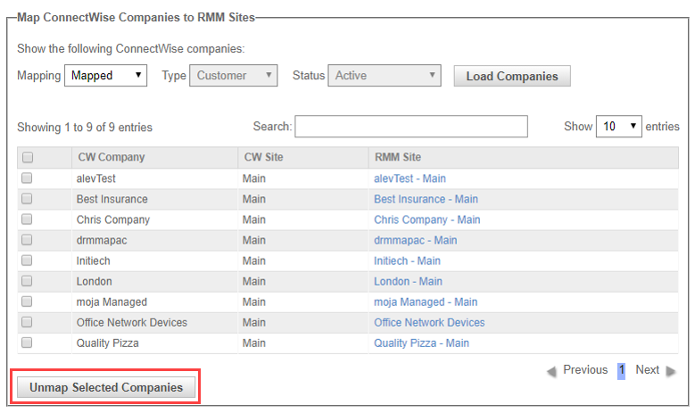
Task: Click the left arrow pagination icon
Action: (551, 371)
